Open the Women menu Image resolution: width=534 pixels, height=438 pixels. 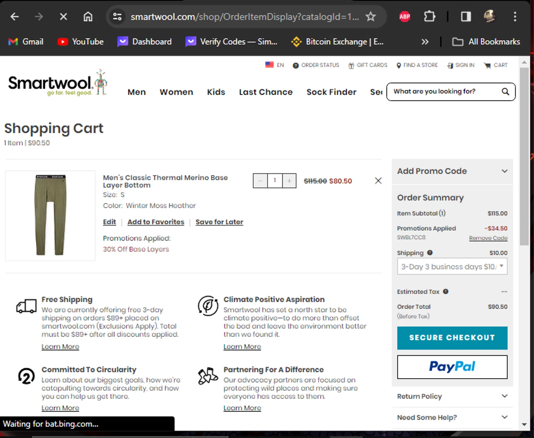[x=176, y=92]
